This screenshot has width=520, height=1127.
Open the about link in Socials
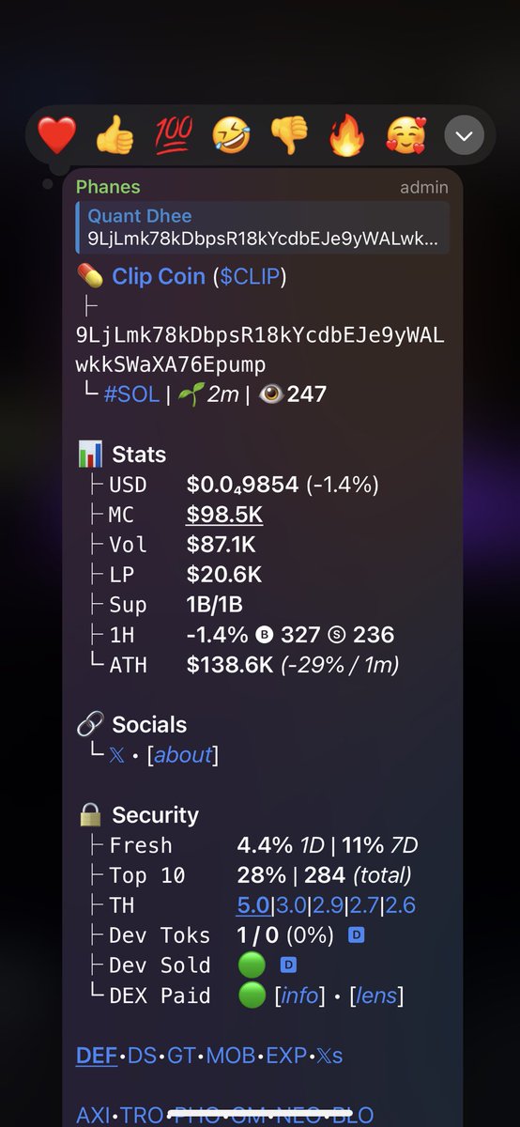[183, 755]
